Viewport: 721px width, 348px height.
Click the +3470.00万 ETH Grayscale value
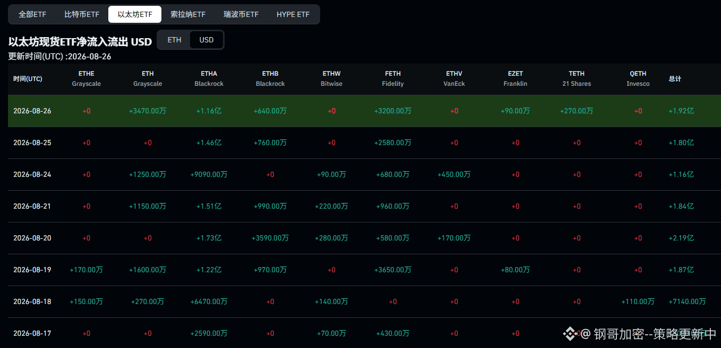click(x=148, y=111)
